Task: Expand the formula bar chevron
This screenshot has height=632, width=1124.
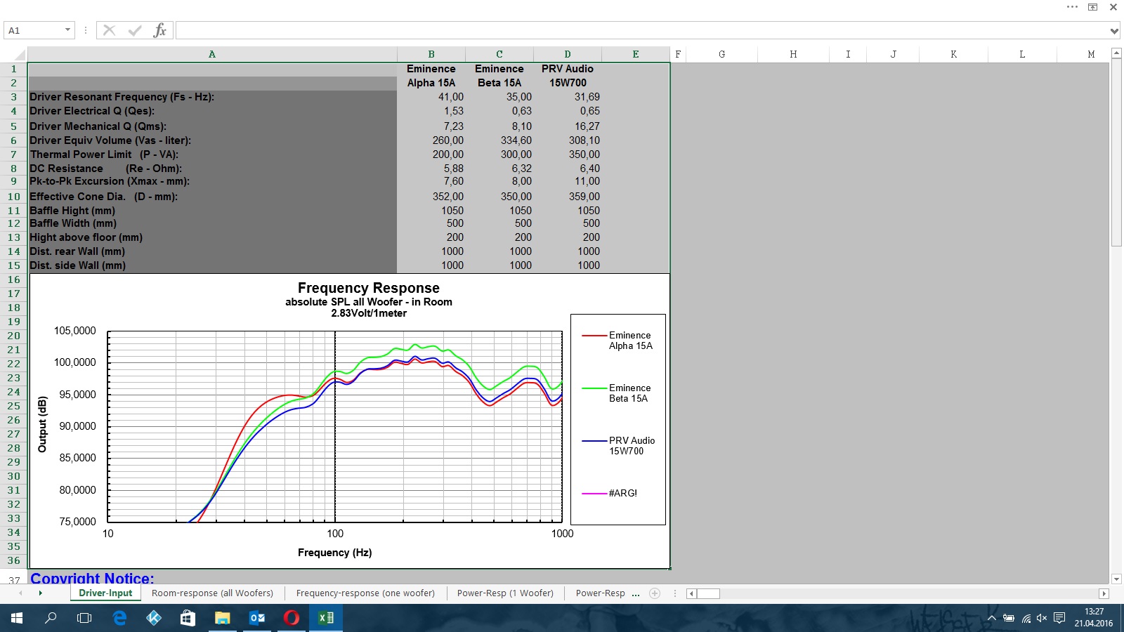Action: (x=1113, y=30)
